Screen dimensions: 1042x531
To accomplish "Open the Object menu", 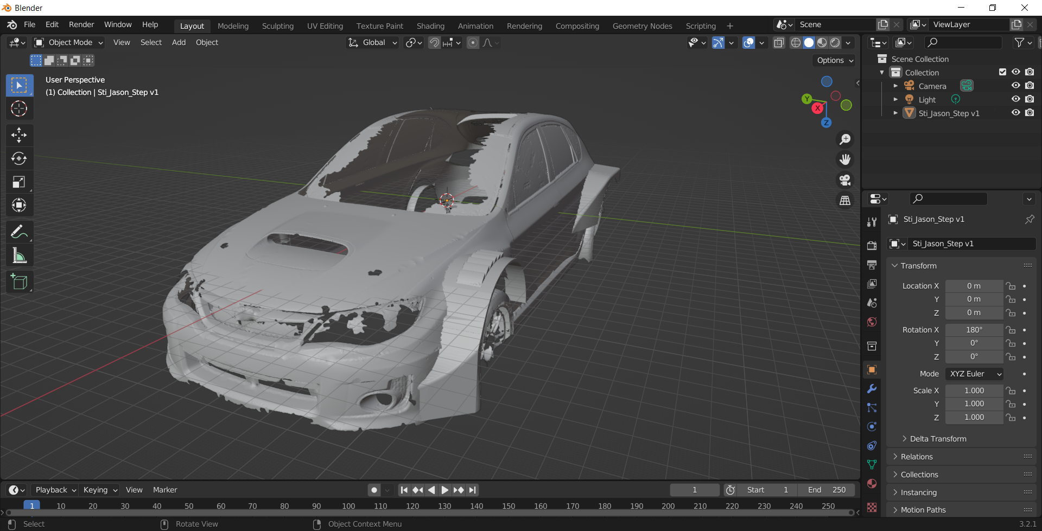I will pos(207,42).
